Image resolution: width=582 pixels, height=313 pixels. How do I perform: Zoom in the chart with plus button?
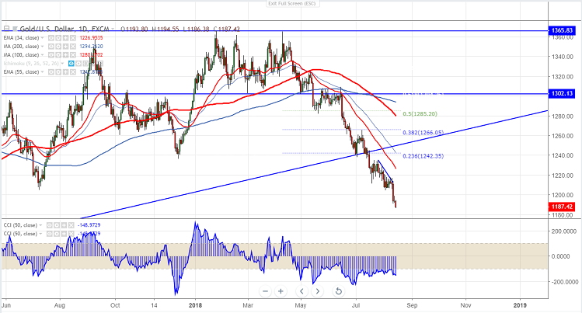pos(281,291)
